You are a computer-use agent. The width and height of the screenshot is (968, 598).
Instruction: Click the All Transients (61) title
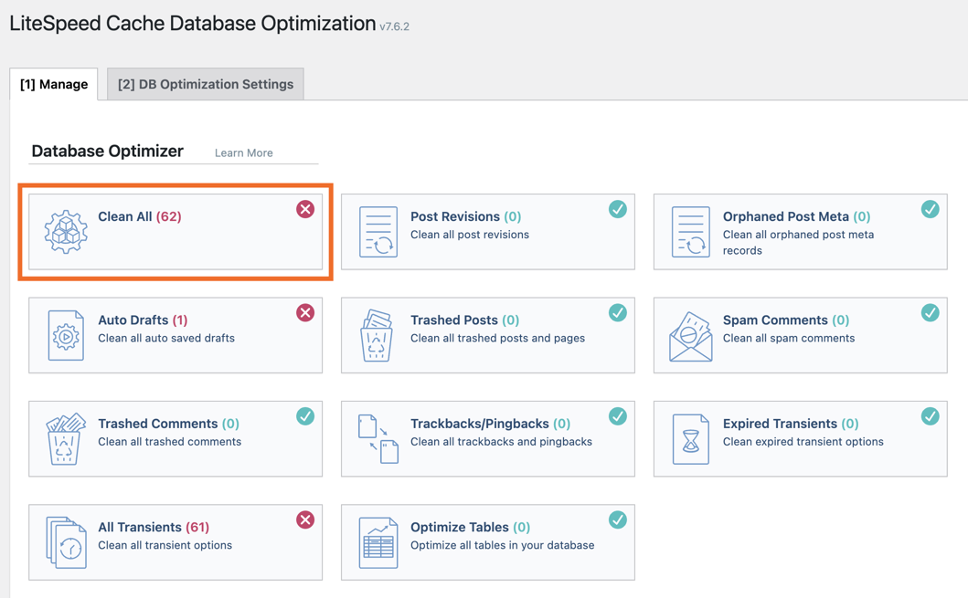click(x=154, y=527)
